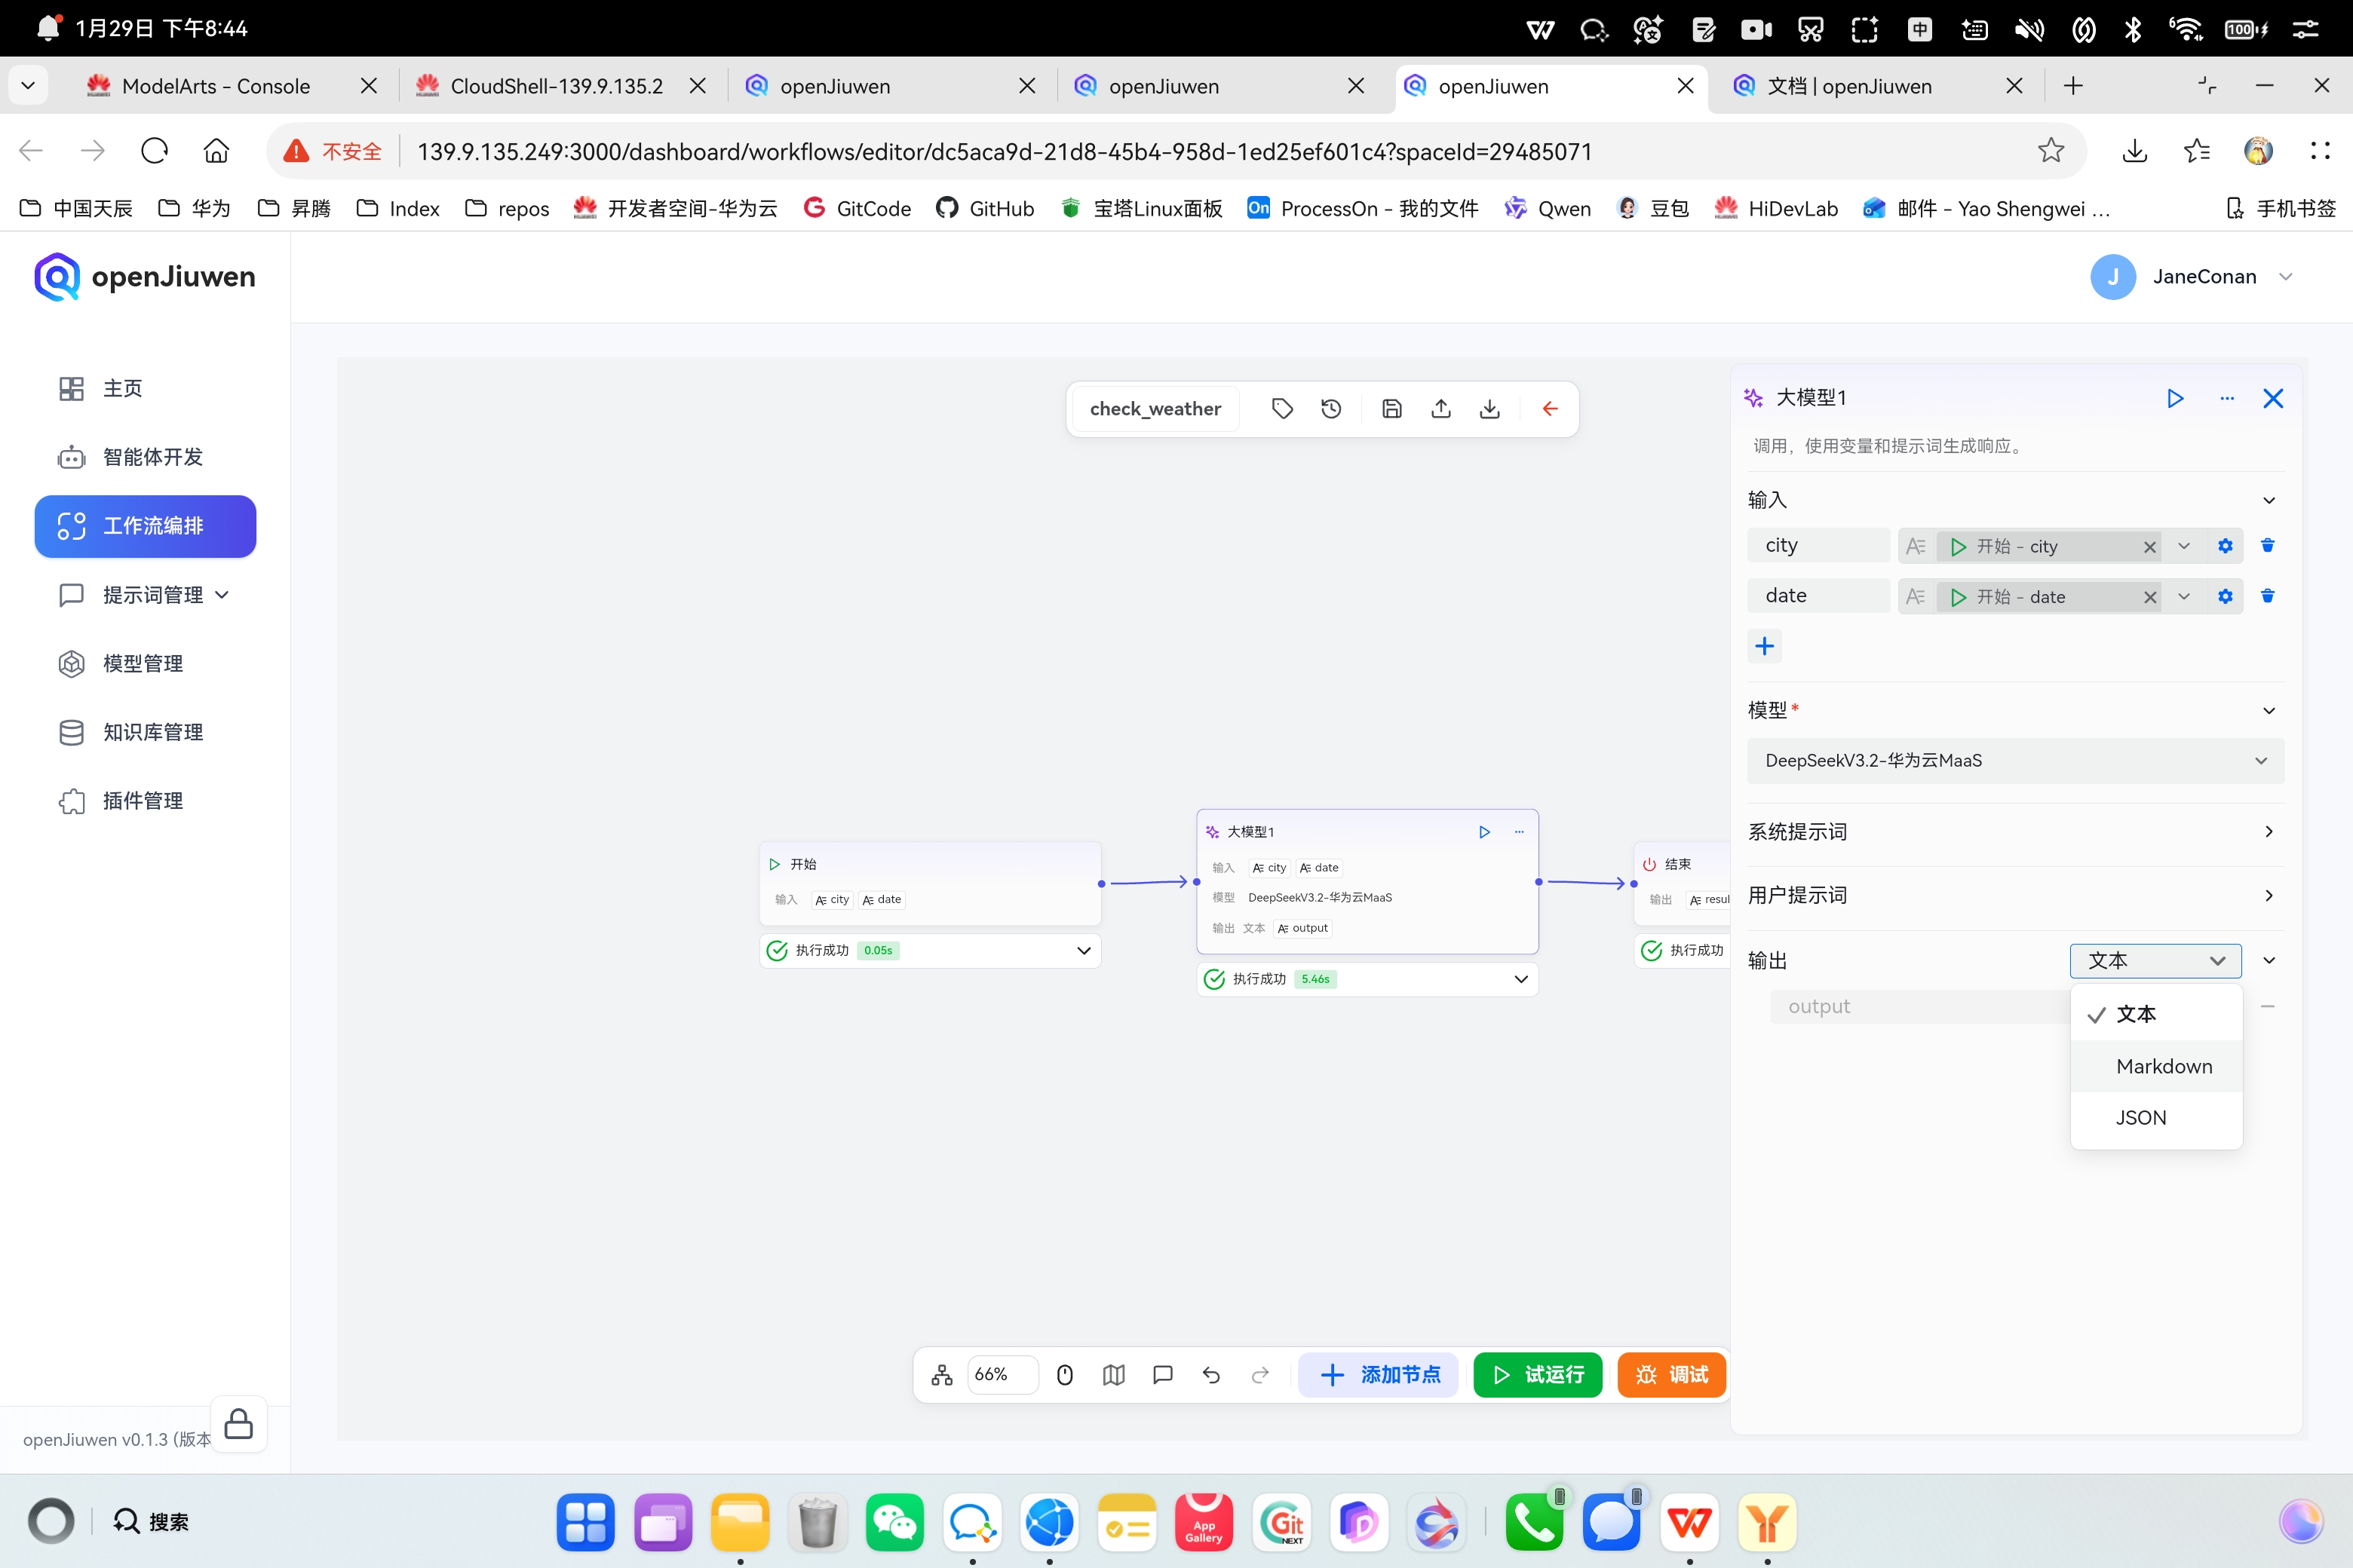Click the tag icon in workflow toolbar
Viewport: 2353px width, 1568px height.
1281,408
